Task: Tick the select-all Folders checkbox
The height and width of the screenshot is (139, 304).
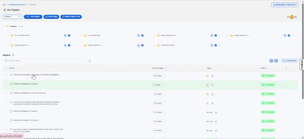Action: point(4,26)
